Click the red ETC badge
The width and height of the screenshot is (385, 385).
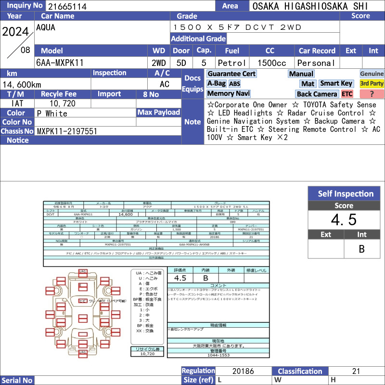[x=347, y=94]
